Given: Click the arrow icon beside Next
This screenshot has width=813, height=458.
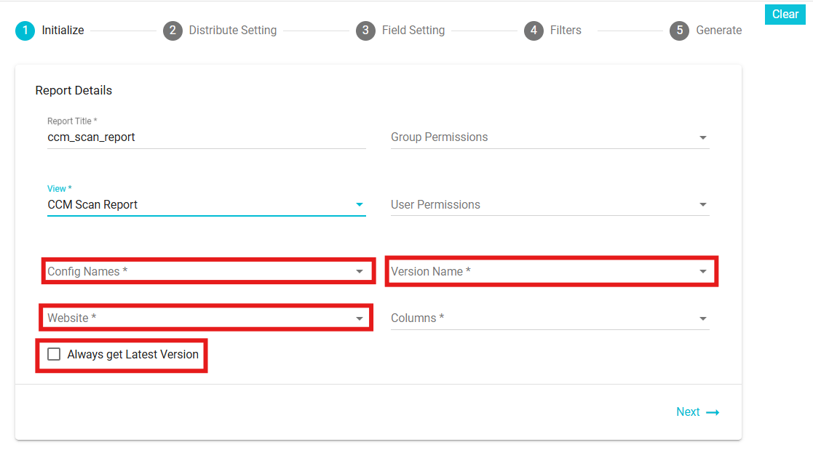Looking at the screenshot, I should tap(713, 412).
